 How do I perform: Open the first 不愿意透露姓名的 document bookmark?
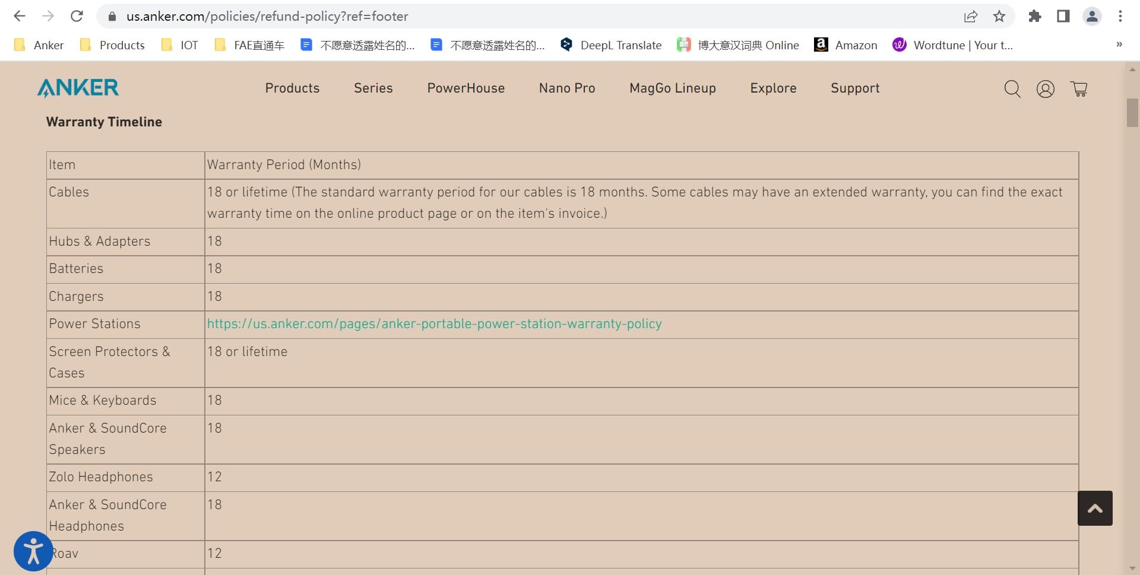[x=357, y=45]
